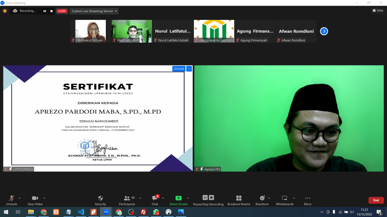Viewport: 387px width, 217px height.
Task: Expand audio options arrow next to Unmute
Action: point(20,198)
